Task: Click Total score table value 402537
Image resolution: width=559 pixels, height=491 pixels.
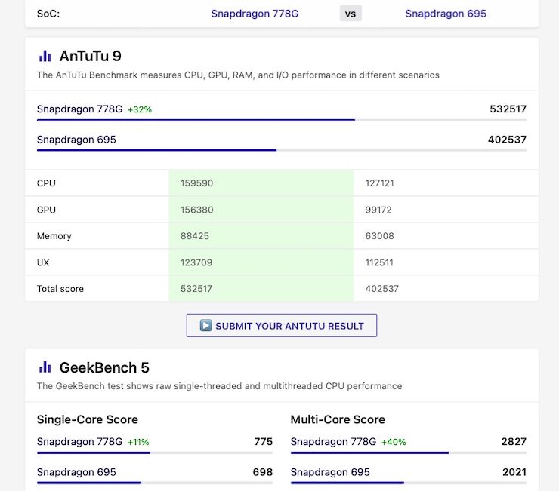Action: pos(381,289)
